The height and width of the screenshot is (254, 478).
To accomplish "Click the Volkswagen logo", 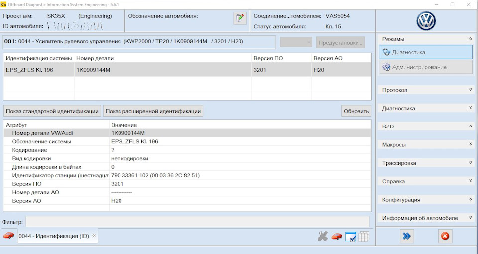I will coord(426,21).
